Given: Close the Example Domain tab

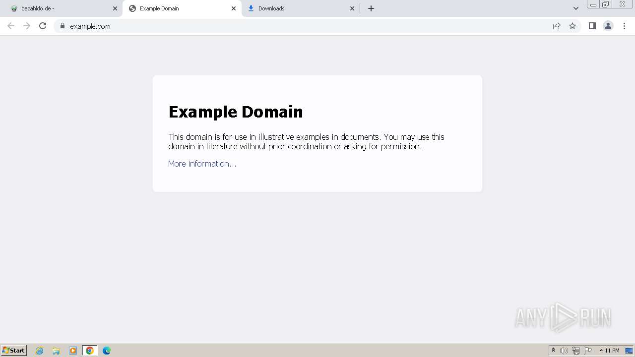Looking at the screenshot, I should pos(234,8).
